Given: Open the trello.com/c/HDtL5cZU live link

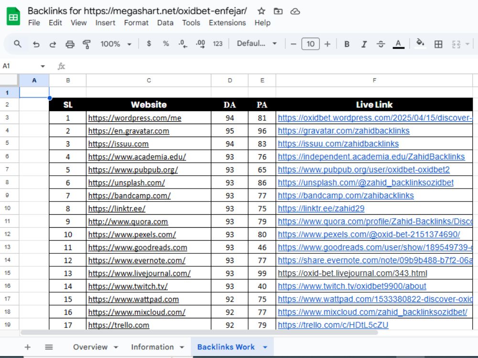Looking at the screenshot, I should coord(333,325).
